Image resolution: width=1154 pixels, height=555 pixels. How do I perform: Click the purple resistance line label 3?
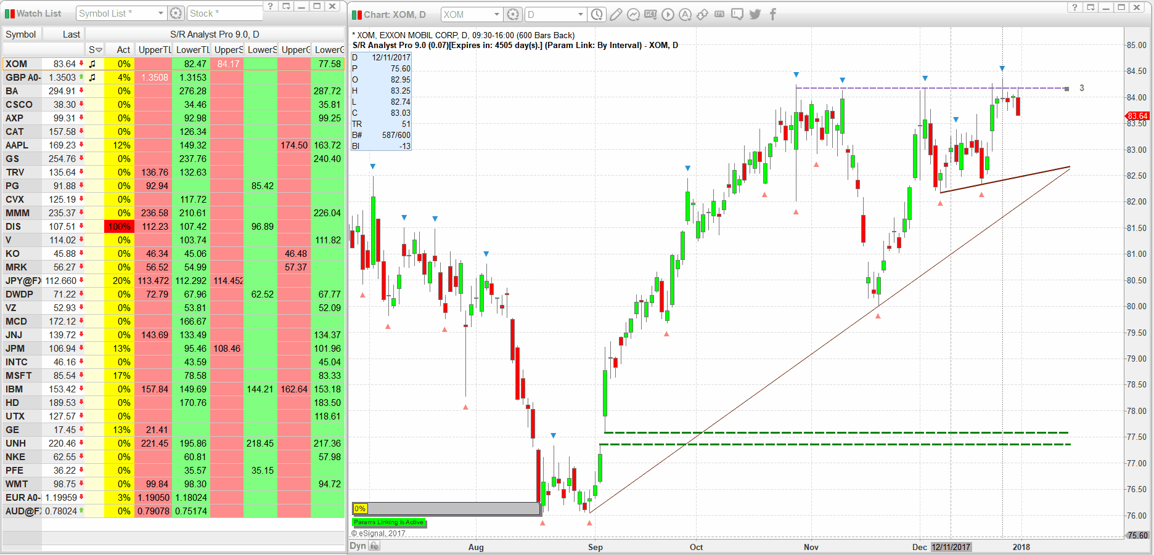click(x=1082, y=88)
